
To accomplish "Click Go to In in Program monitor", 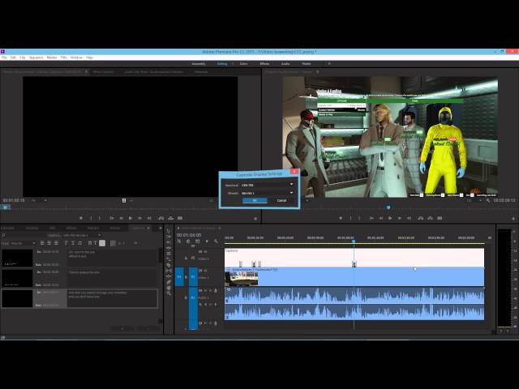I will click(371, 218).
